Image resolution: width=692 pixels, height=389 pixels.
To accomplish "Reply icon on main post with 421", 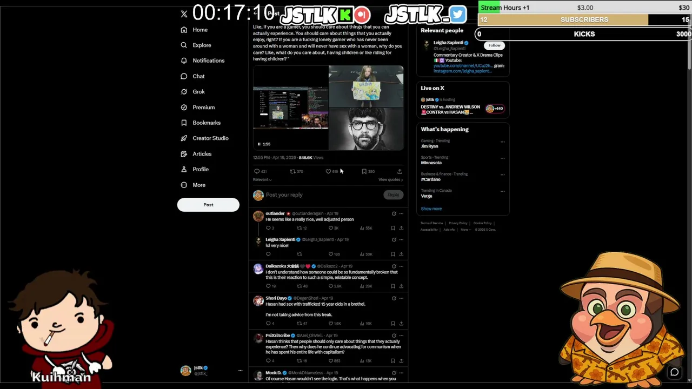I will coord(257,171).
